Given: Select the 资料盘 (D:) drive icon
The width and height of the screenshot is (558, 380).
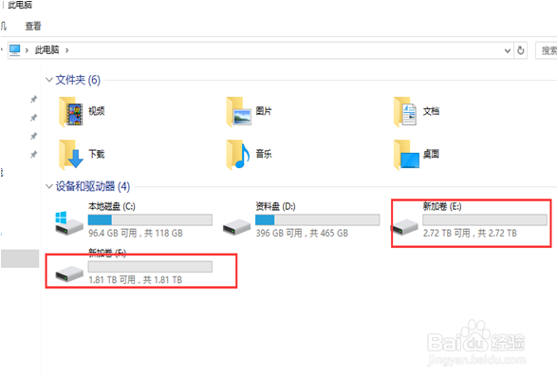Looking at the screenshot, I should 236,227.
